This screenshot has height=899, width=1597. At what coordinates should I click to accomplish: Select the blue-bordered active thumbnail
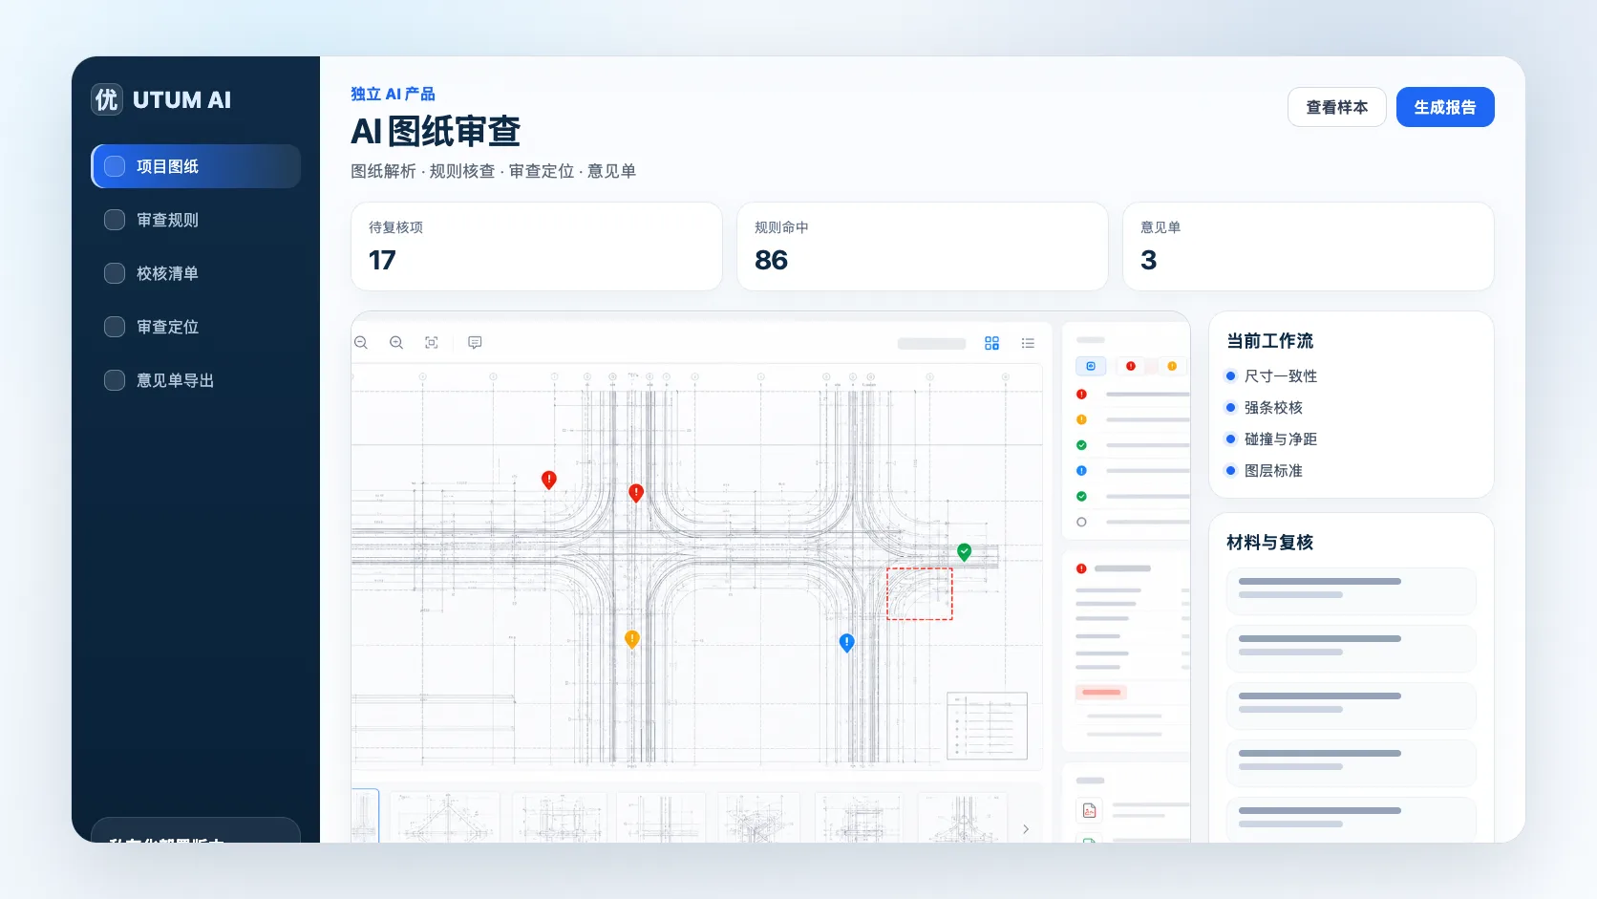pos(365,816)
